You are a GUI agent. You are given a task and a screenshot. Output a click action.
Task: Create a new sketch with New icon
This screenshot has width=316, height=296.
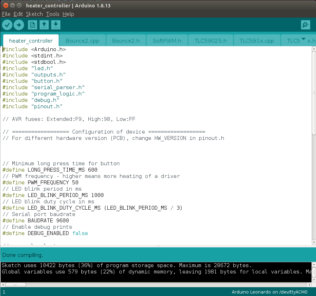click(32, 25)
